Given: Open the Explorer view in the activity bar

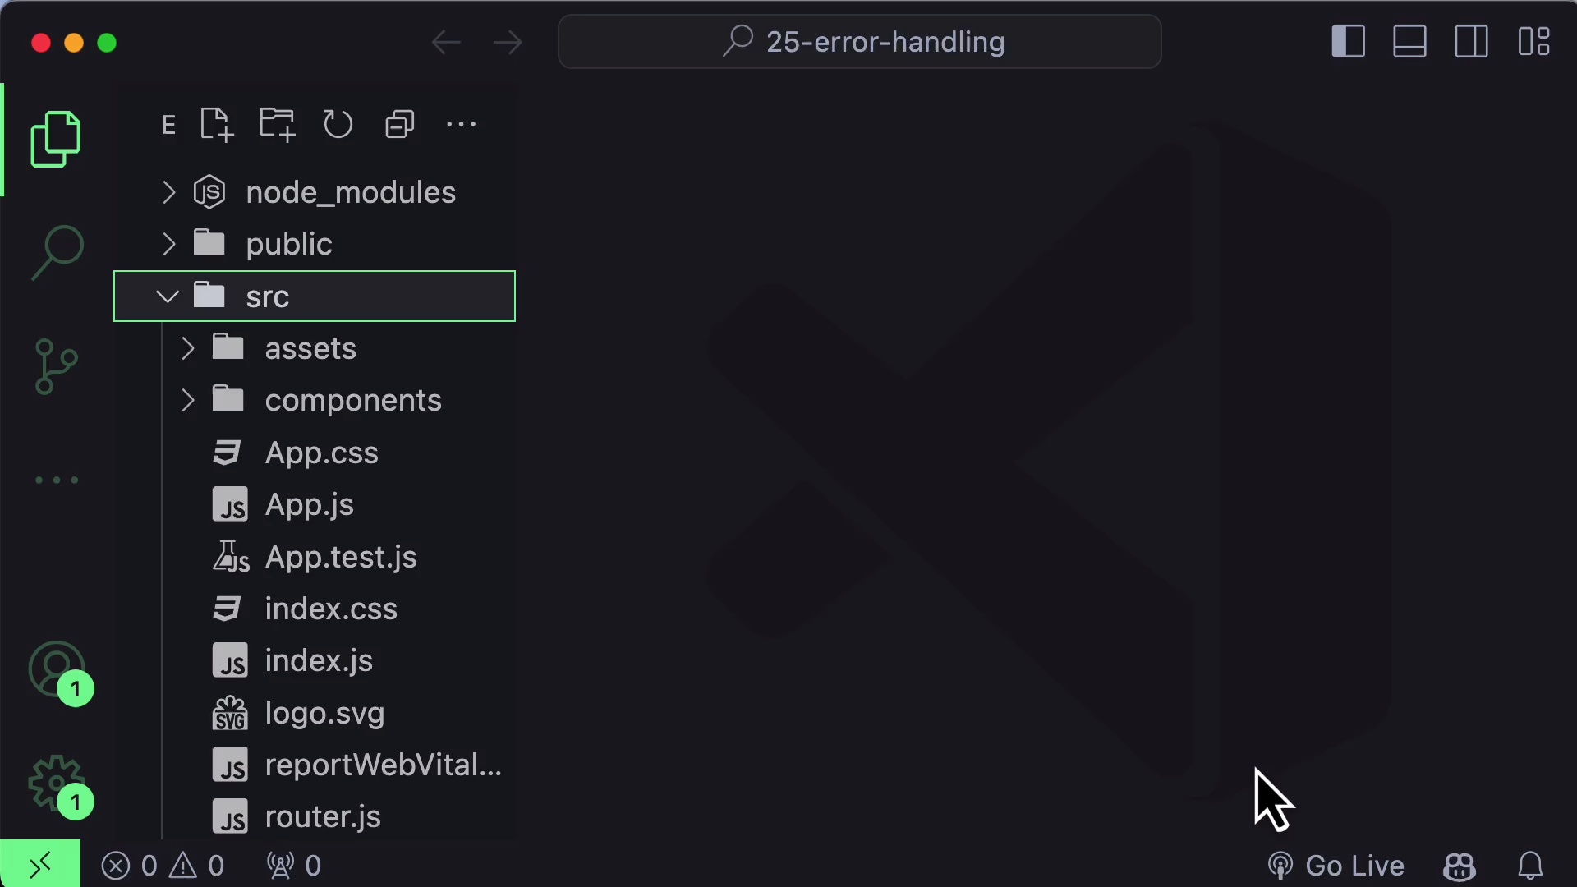Looking at the screenshot, I should point(55,139).
